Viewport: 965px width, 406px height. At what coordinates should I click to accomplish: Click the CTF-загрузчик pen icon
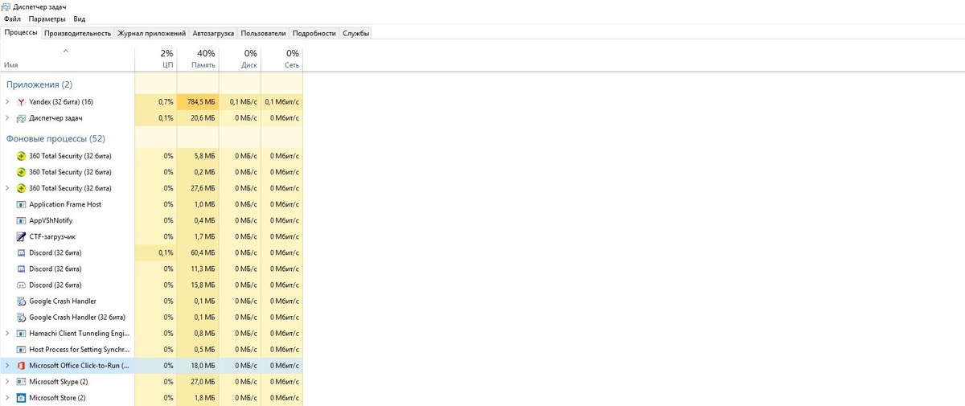[21, 236]
